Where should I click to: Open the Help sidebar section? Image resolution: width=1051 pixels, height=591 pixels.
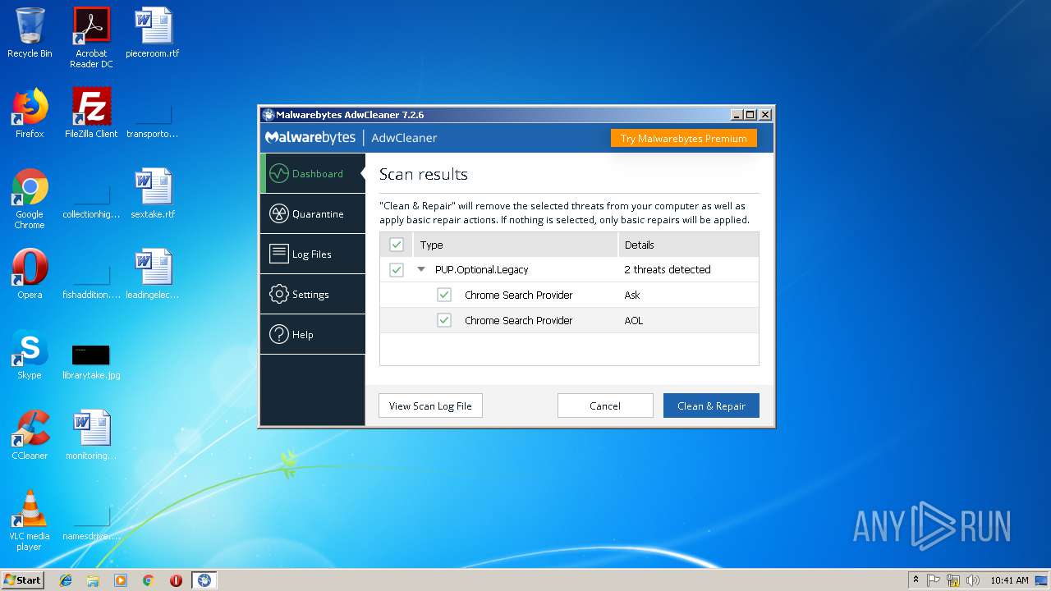point(313,334)
